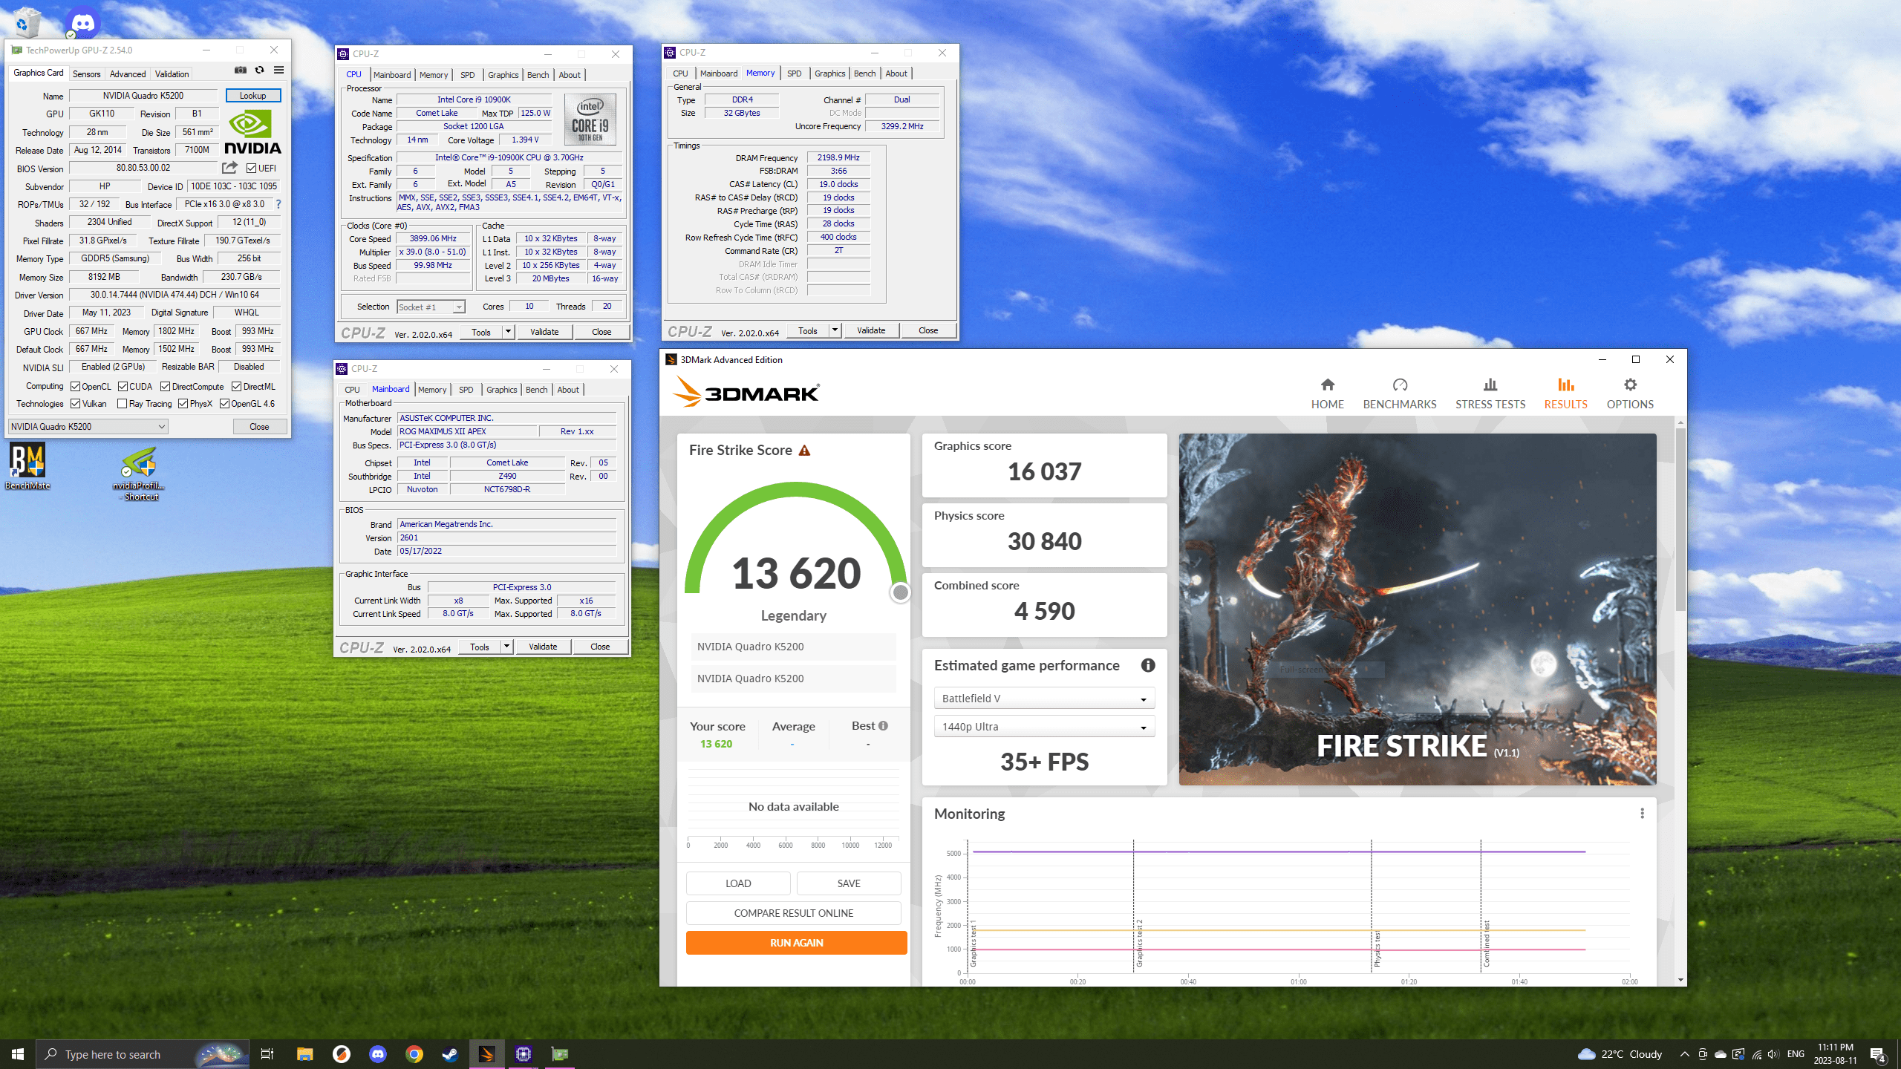Click Validate in CPU-Z Memory window
Image resolution: width=1901 pixels, height=1069 pixels.
click(871, 330)
